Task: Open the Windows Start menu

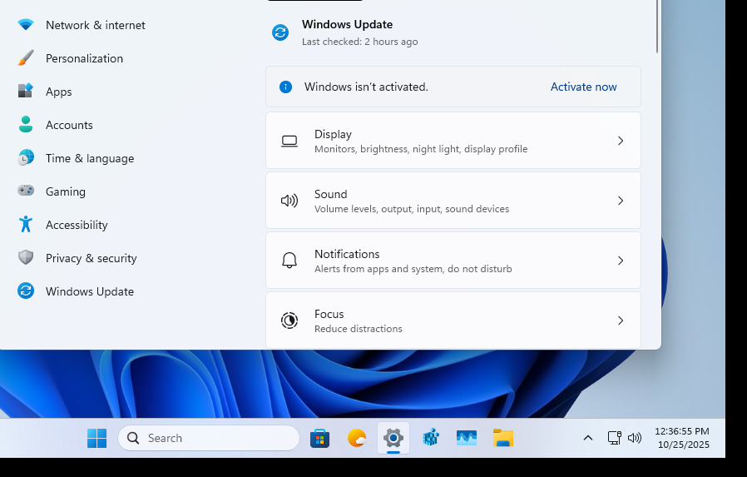Action: (x=97, y=438)
